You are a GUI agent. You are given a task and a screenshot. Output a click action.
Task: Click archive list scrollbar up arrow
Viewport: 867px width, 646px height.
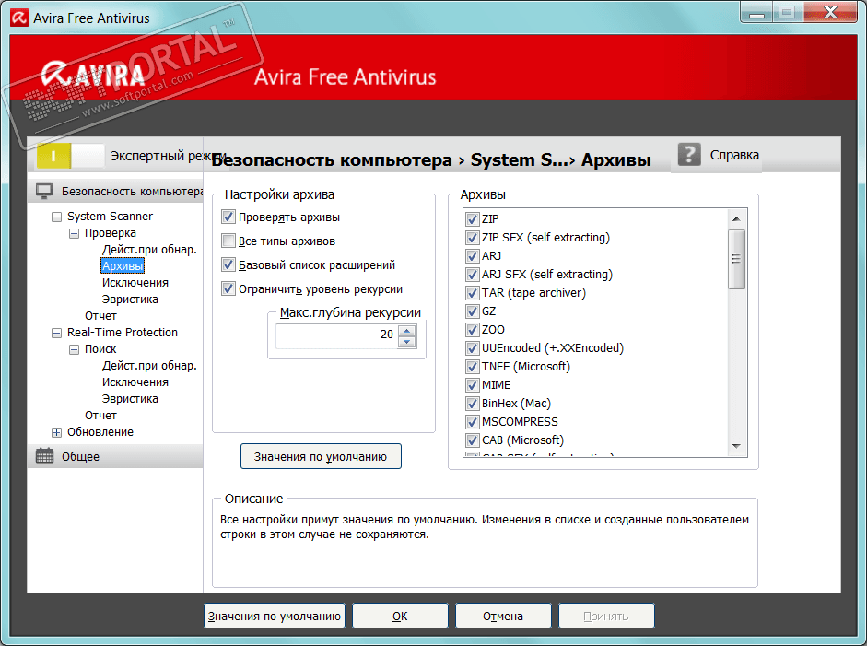[736, 219]
